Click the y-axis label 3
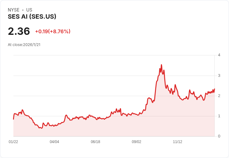This screenshot has height=158, width=229. [x=219, y=76]
